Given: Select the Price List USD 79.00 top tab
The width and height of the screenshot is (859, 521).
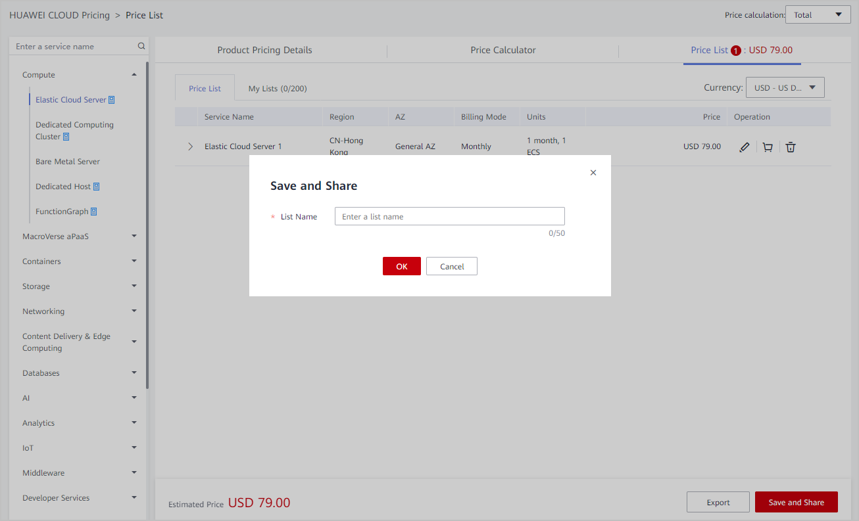Looking at the screenshot, I should tap(742, 51).
